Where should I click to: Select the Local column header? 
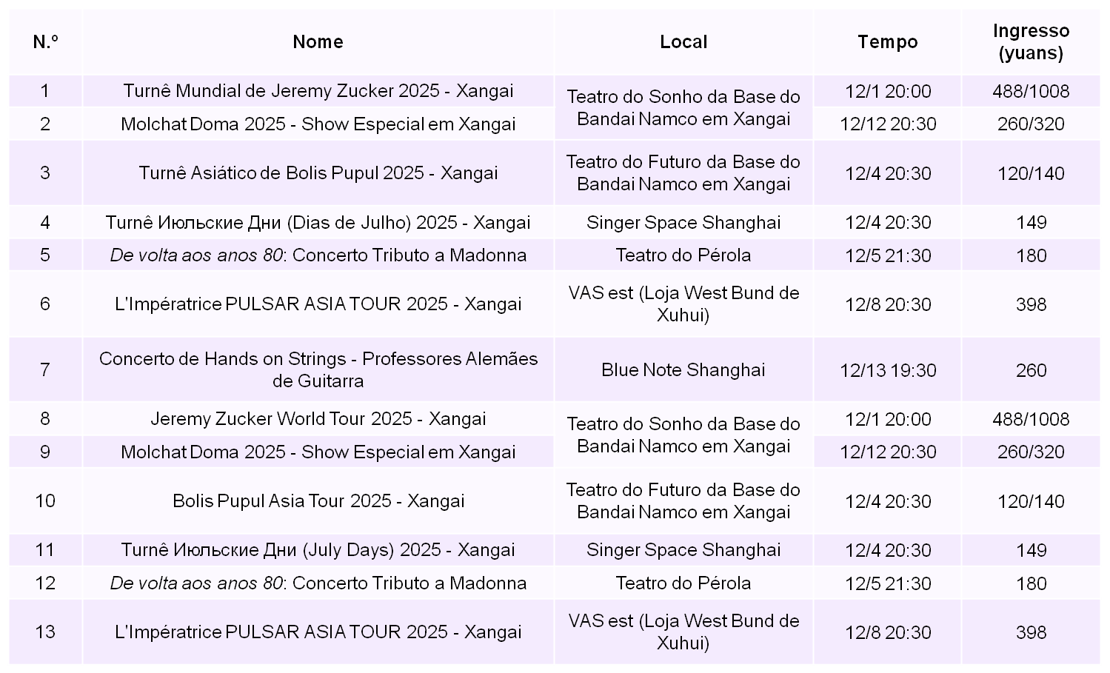[x=683, y=41]
